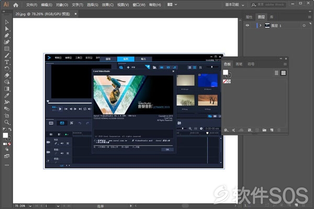314x209 pixels.
Task: Swap fill and stroke arrows
Action: (9, 129)
